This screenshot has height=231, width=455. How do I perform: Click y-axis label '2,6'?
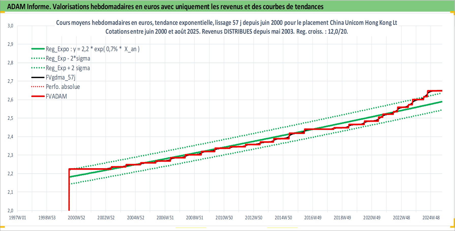coord(10,100)
